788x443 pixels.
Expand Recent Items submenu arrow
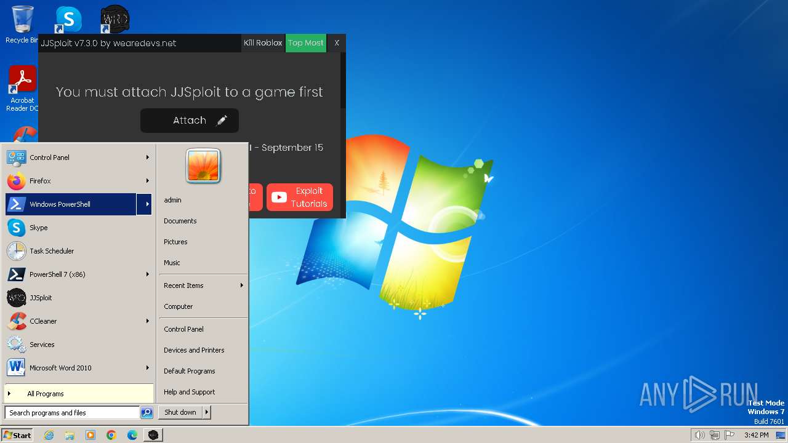point(241,285)
